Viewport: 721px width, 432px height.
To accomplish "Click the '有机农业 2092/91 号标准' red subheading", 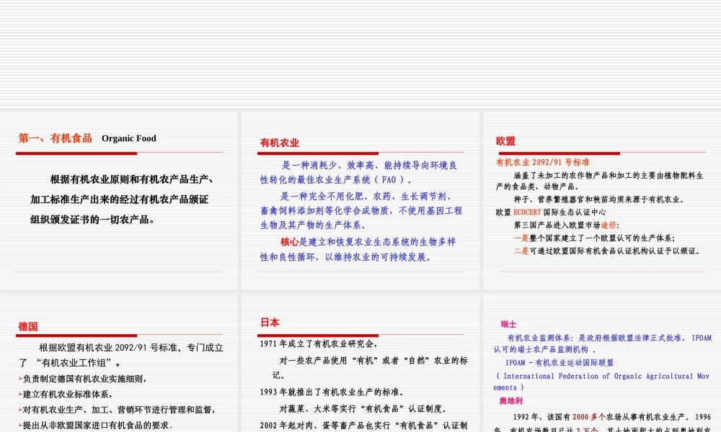I will [544, 161].
